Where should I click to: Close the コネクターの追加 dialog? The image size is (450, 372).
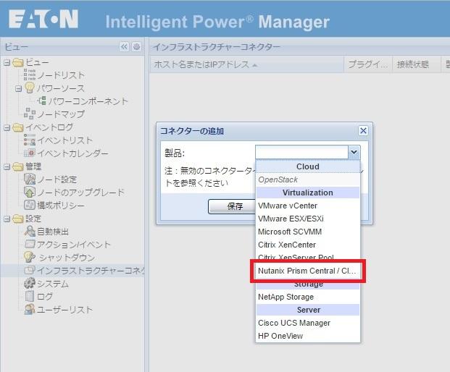pos(363,131)
